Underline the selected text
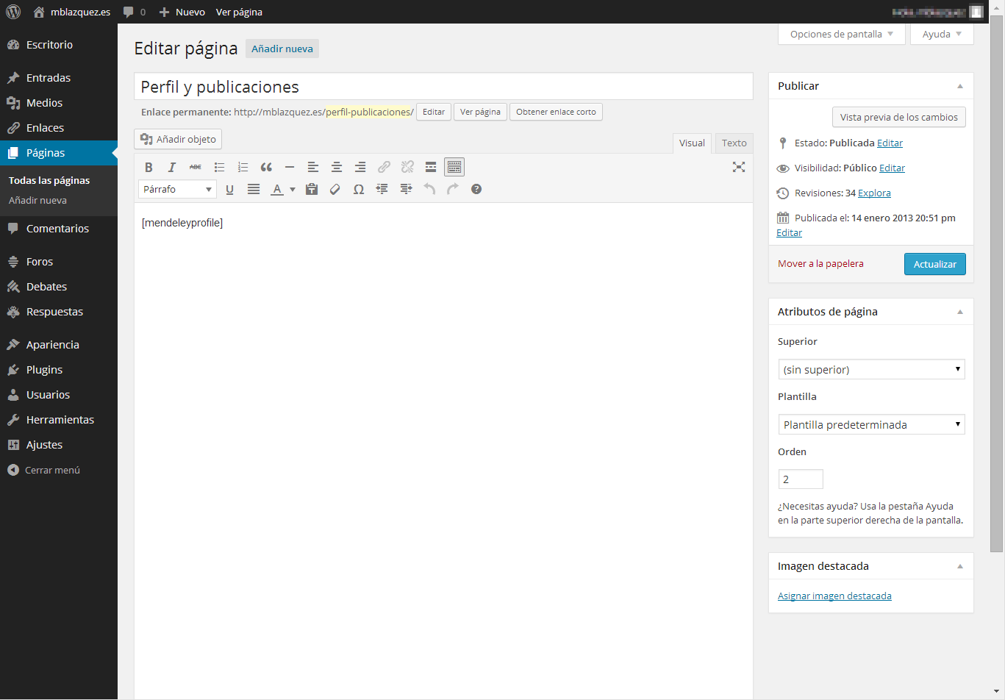 pos(229,189)
